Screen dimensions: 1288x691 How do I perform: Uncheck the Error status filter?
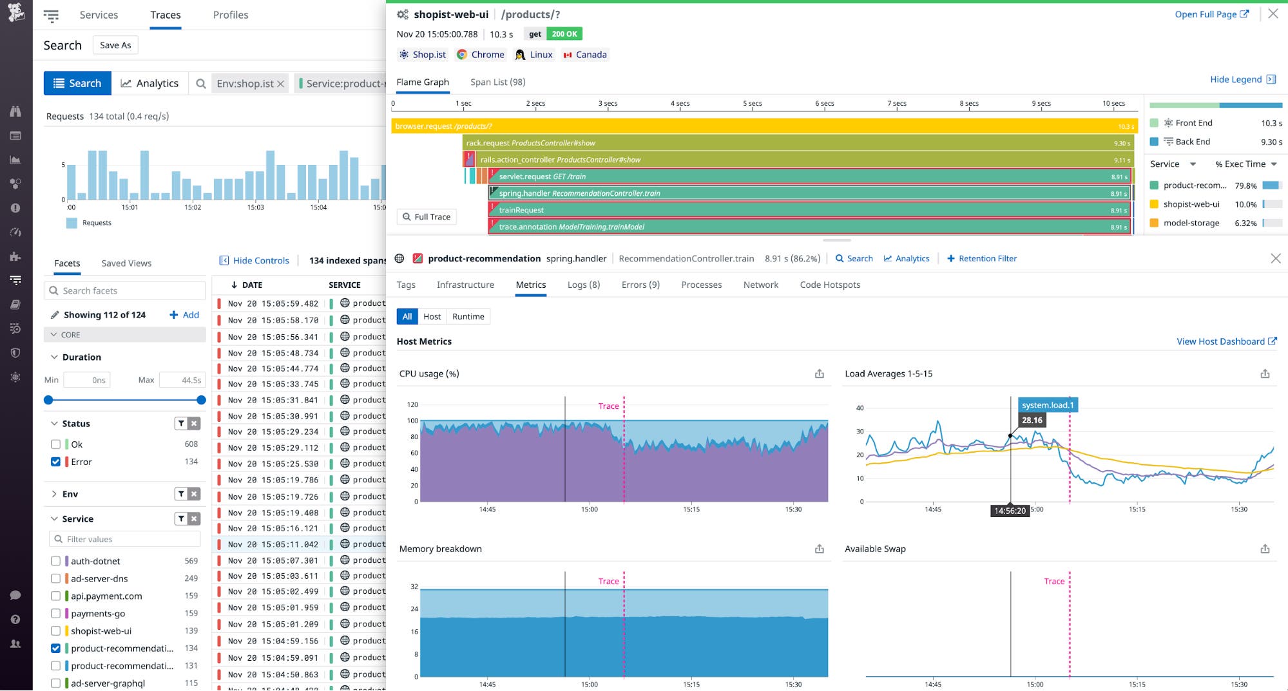55,461
